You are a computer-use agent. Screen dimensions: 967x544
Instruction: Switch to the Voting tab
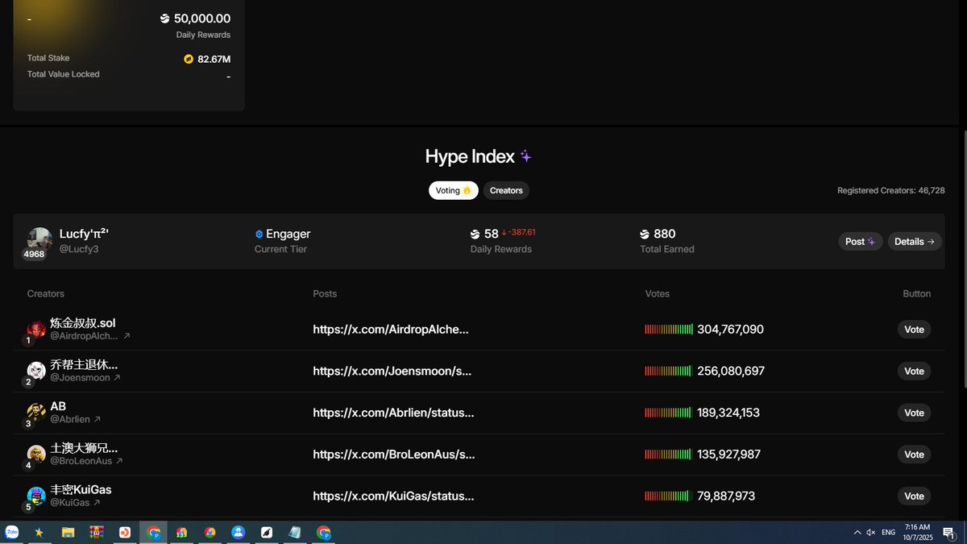pyautogui.click(x=453, y=191)
